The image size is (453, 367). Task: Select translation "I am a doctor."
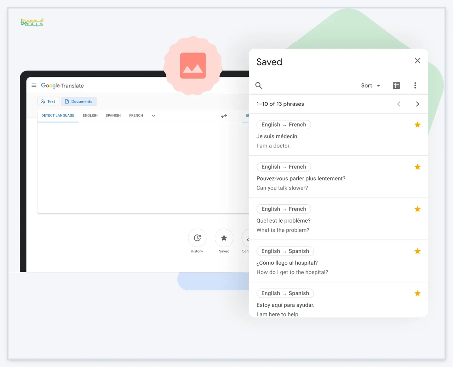(274, 146)
